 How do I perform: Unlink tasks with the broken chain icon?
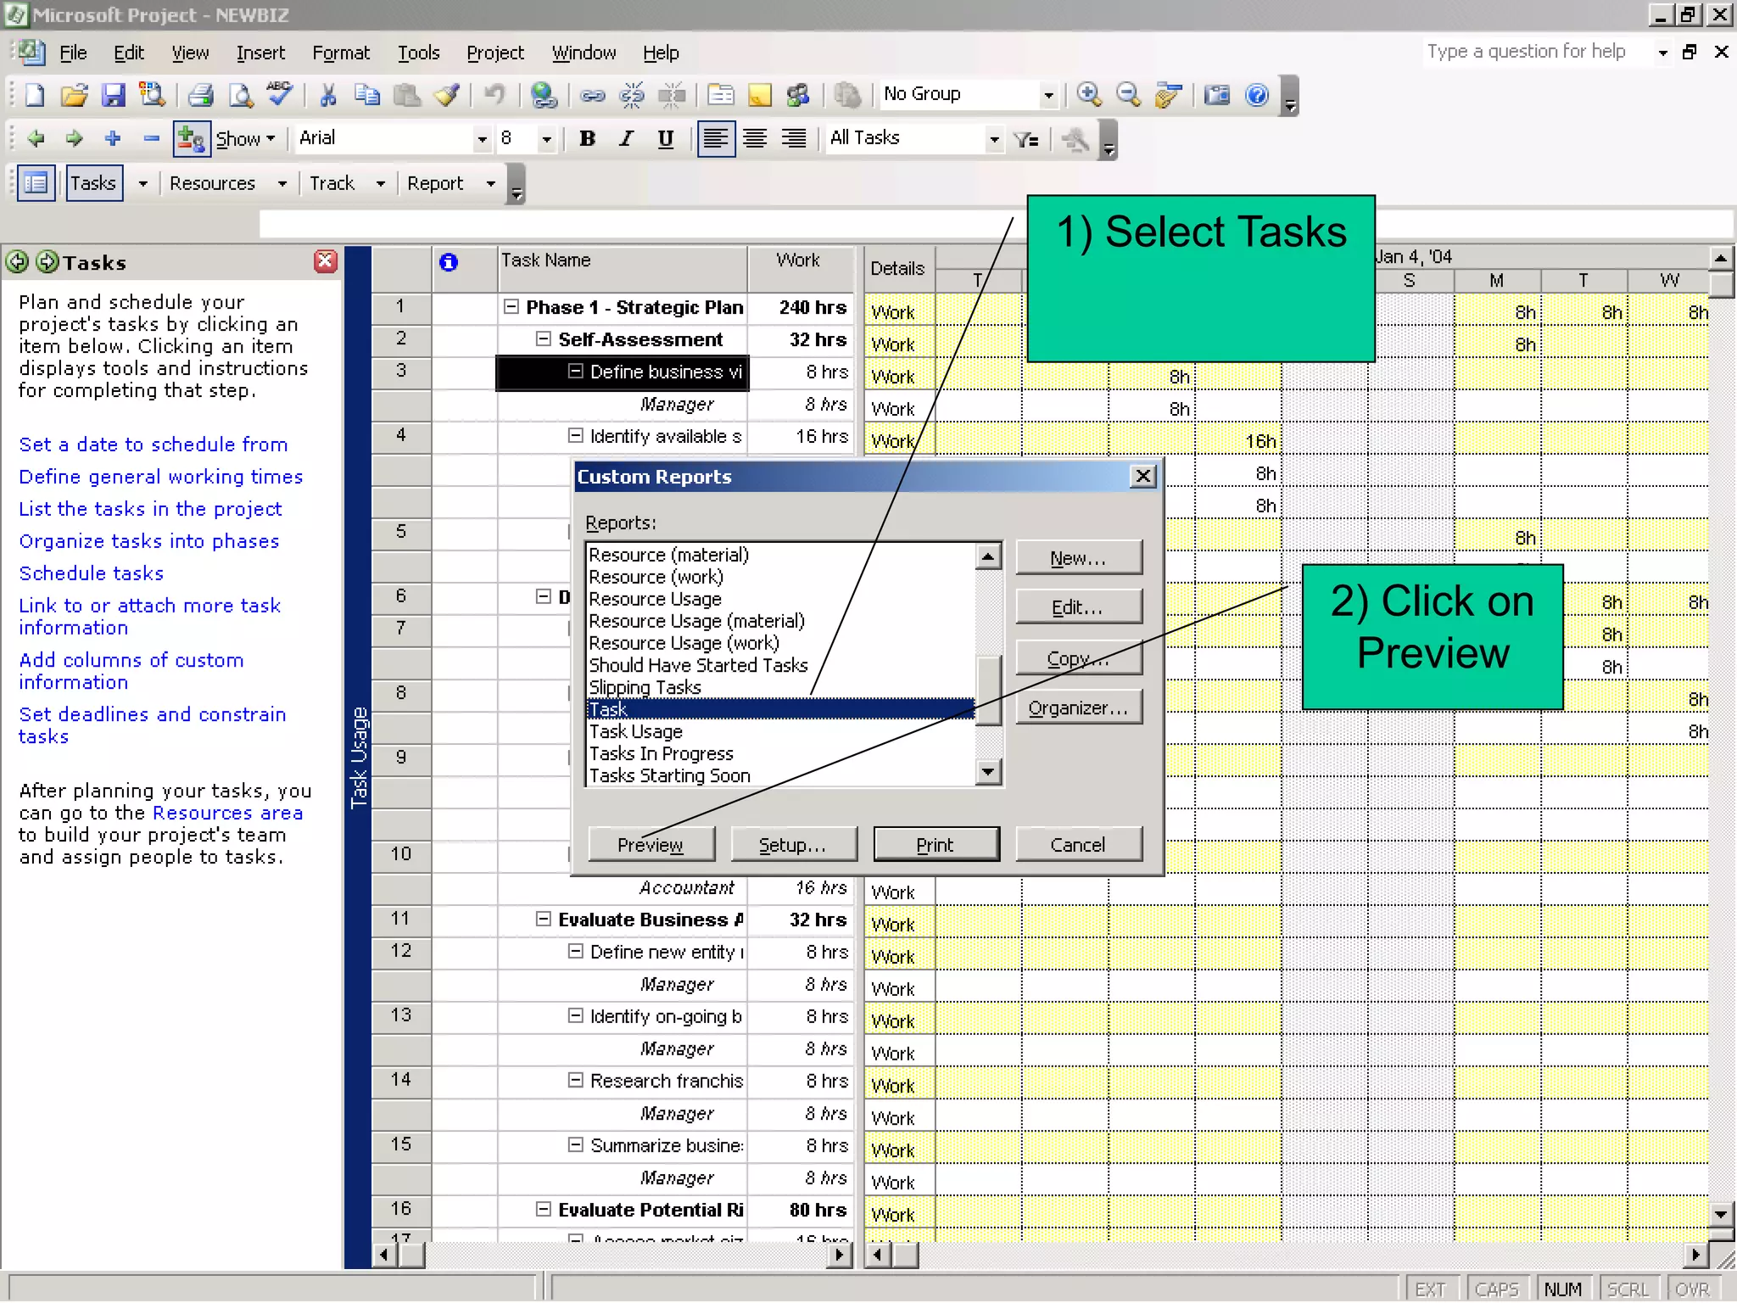click(632, 95)
